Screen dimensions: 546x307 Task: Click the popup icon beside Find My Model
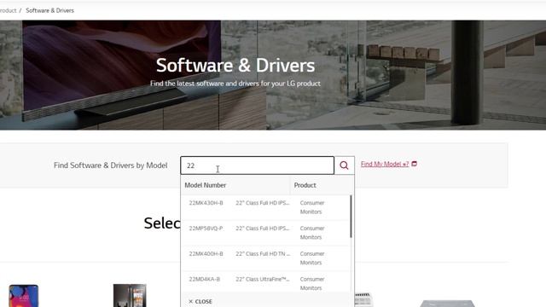click(414, 164)
